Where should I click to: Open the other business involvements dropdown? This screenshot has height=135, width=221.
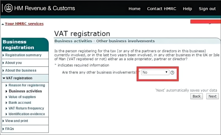click(x=155, y=72)
